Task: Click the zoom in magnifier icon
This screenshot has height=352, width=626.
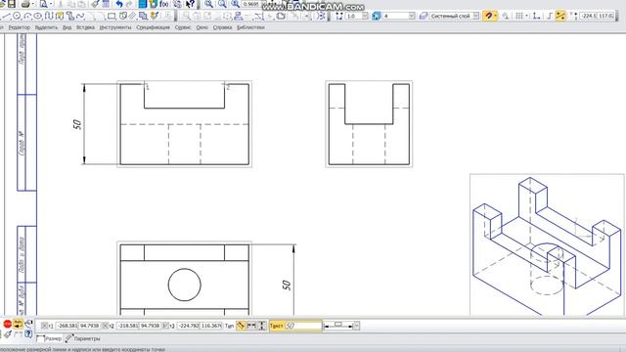Action: 208,4
